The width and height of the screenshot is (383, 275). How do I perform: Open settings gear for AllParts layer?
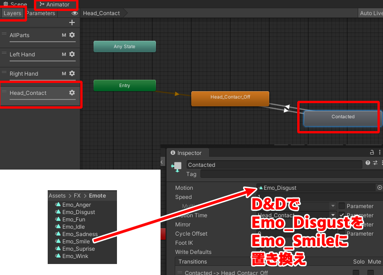72,35
